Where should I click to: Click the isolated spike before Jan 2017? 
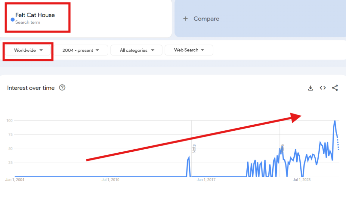pos(189,158)
